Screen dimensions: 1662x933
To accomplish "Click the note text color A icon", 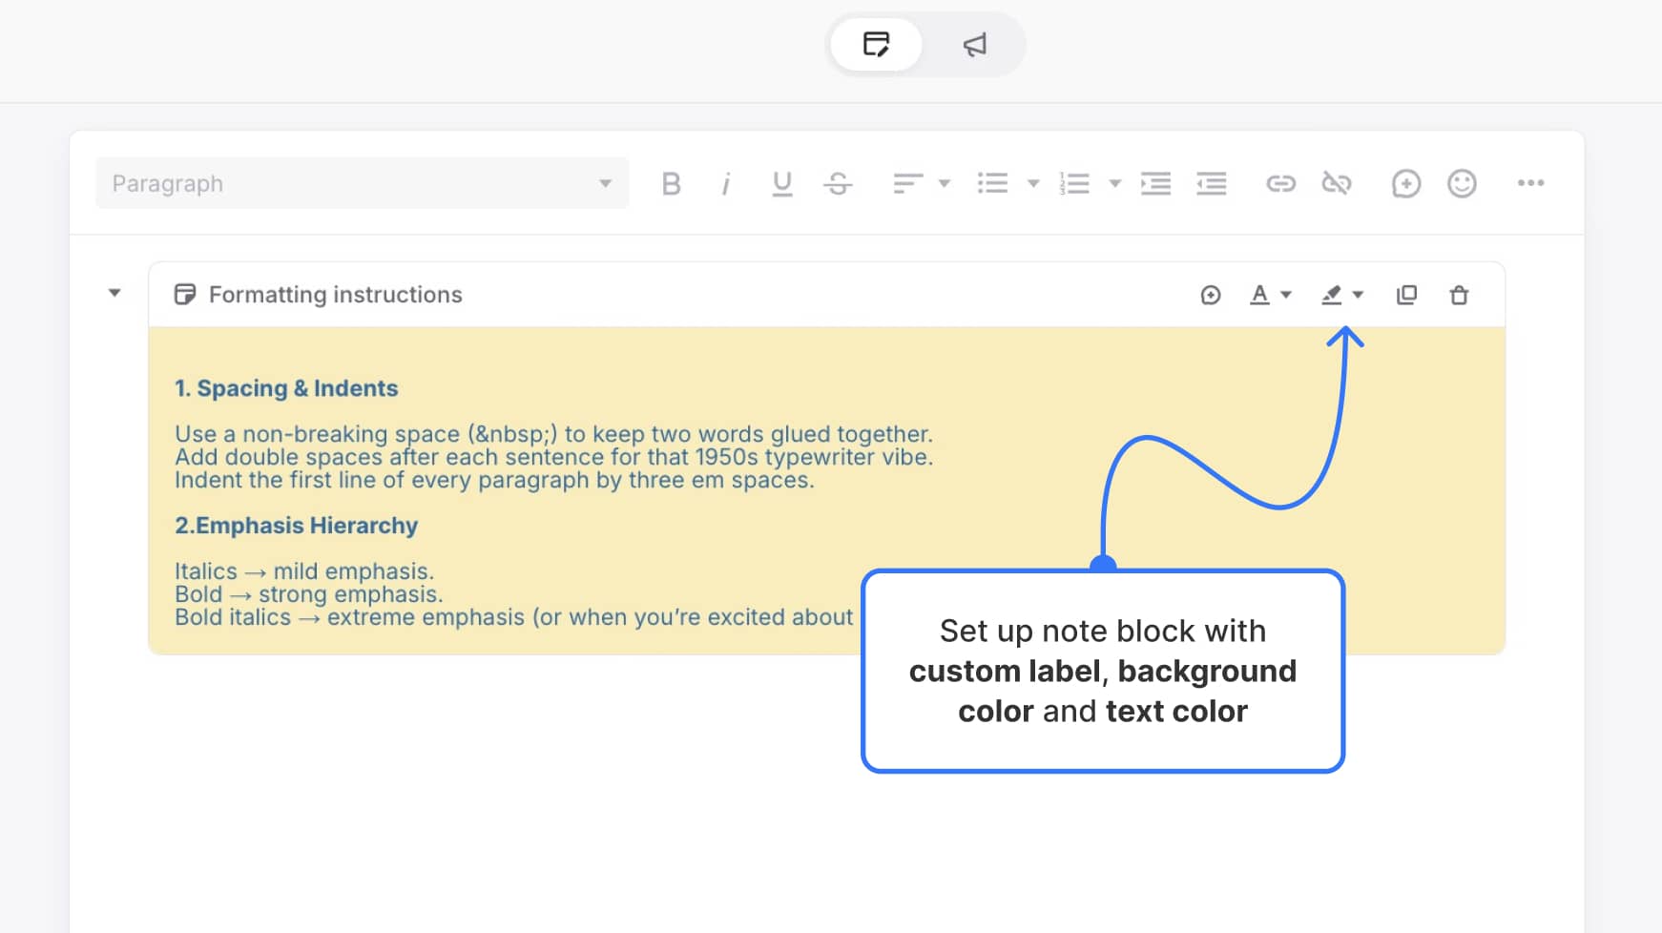I will pyautogui.click(x=1259, y=295).
